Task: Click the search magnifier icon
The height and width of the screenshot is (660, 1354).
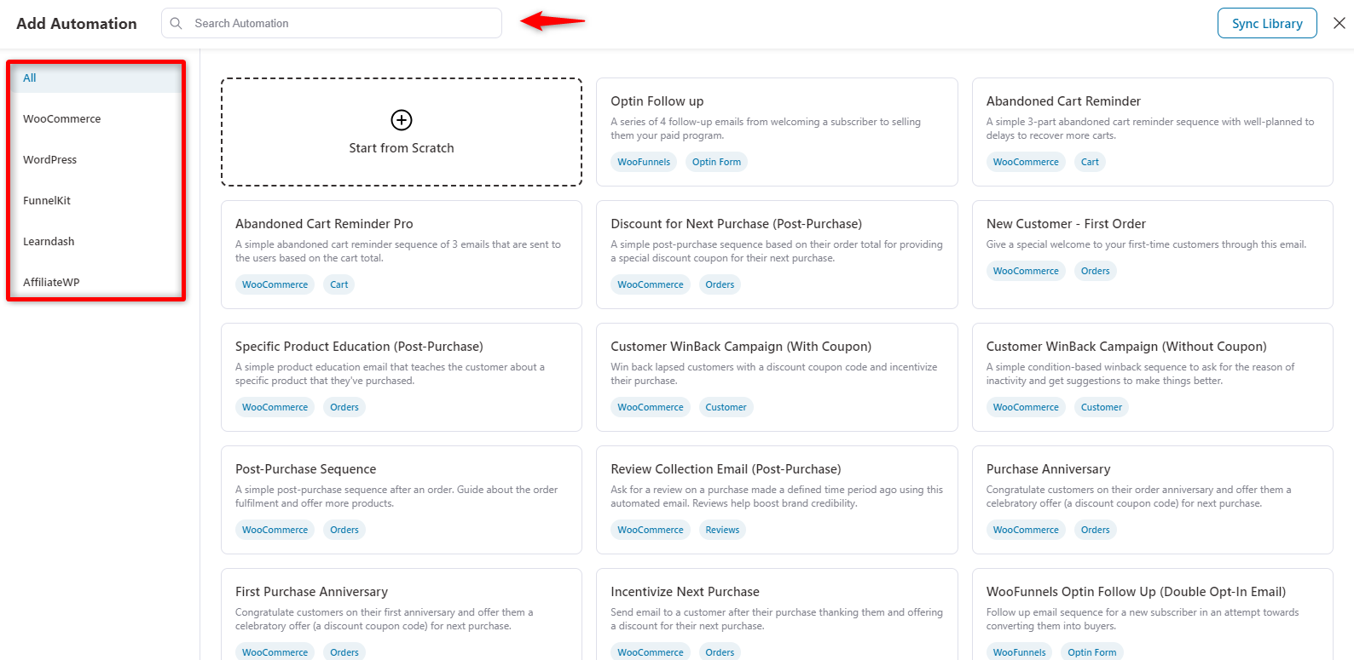Action: pos(176,24)
